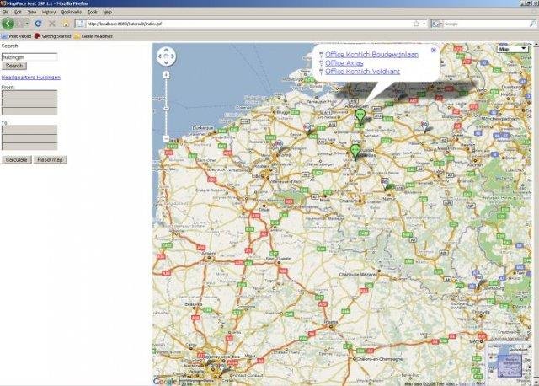Open the File menu

pos(6,12)
